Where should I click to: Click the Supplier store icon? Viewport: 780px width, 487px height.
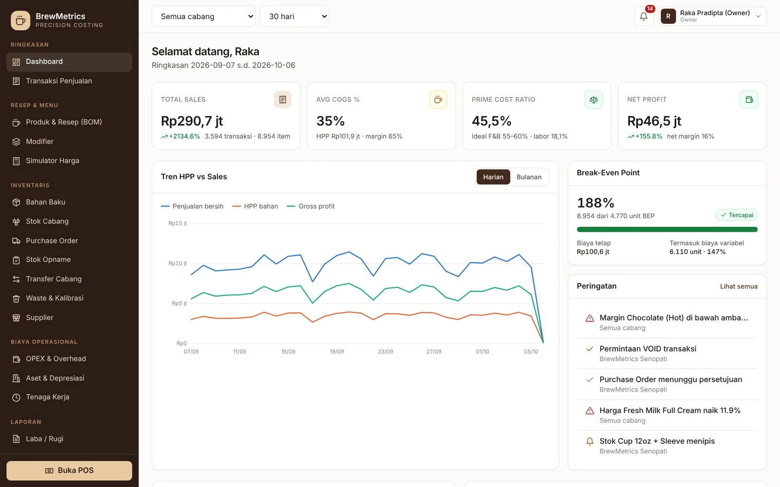click(x=16, y=318)
